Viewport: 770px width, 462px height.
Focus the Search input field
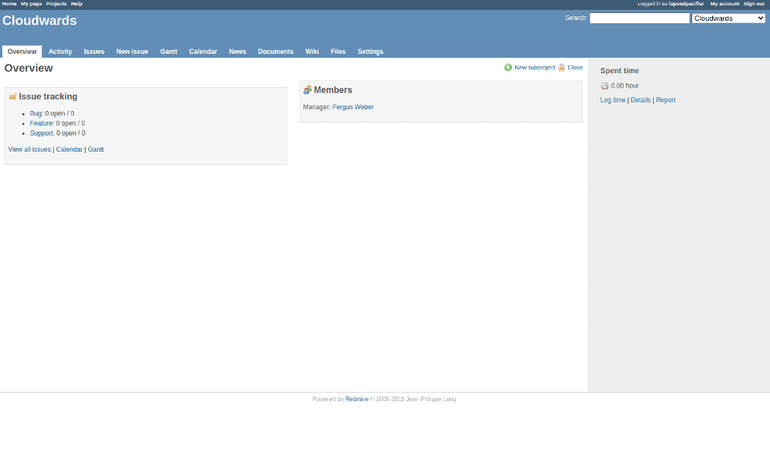(x=639, y=18)
